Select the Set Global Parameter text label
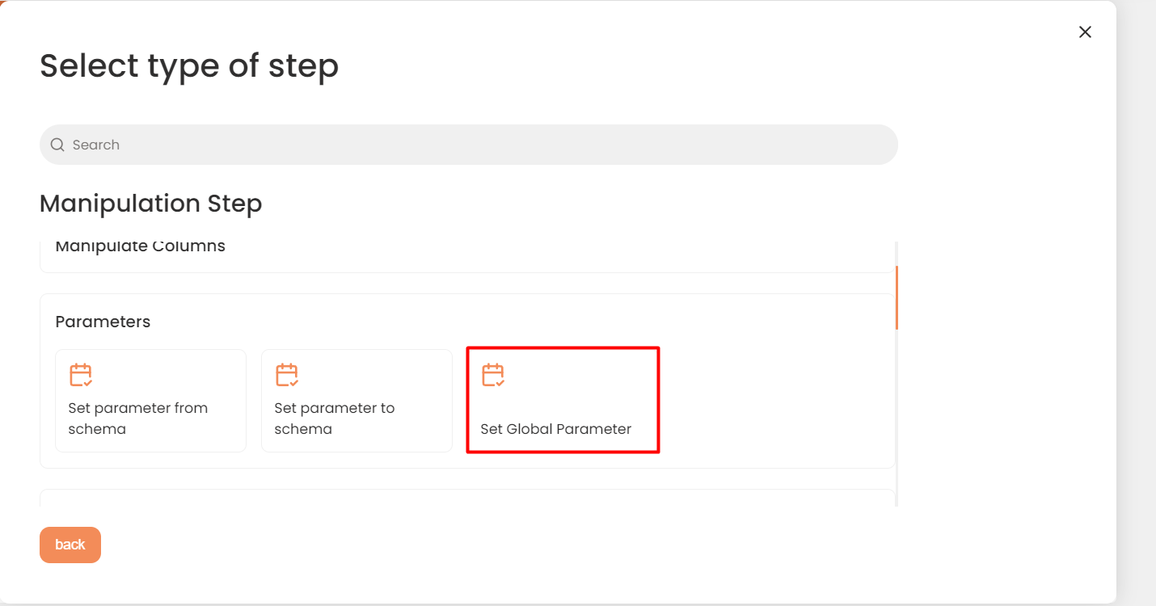Image resolution: width=1156 pixels, height=606 pixels. [556, 429]
